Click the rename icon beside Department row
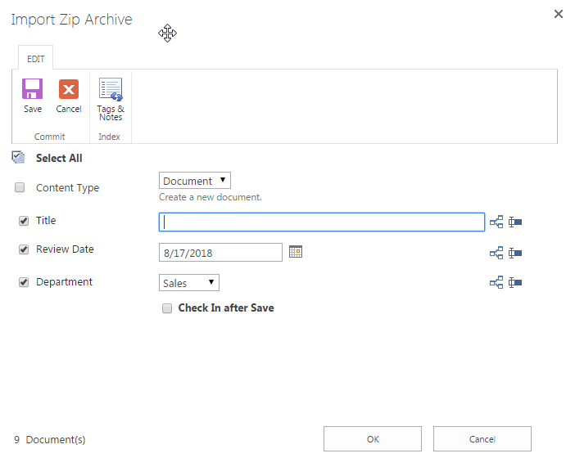This screenshot has height=458, width=566. pos(515,282)
